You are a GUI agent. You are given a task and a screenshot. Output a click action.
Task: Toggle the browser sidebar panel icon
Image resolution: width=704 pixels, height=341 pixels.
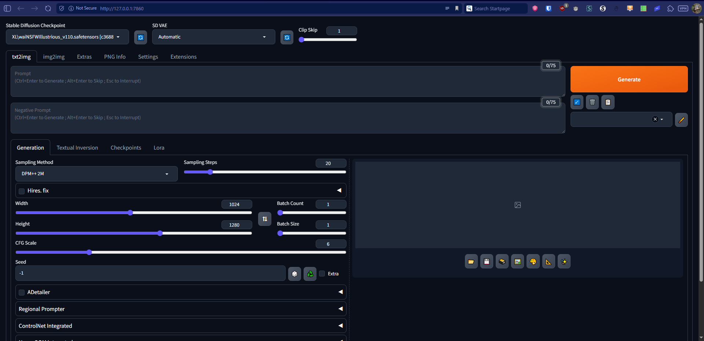pos(7,8)
